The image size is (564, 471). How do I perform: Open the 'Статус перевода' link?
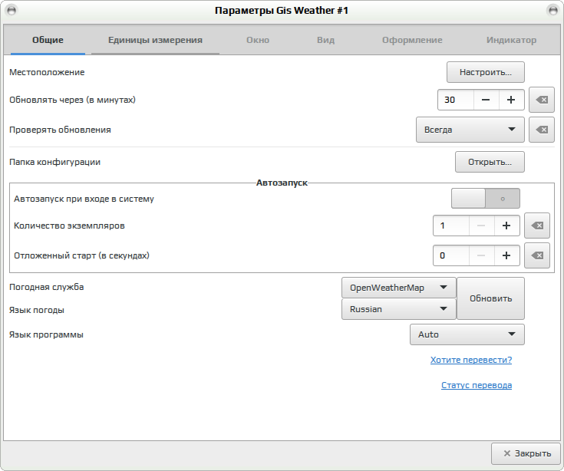[477, 385]
